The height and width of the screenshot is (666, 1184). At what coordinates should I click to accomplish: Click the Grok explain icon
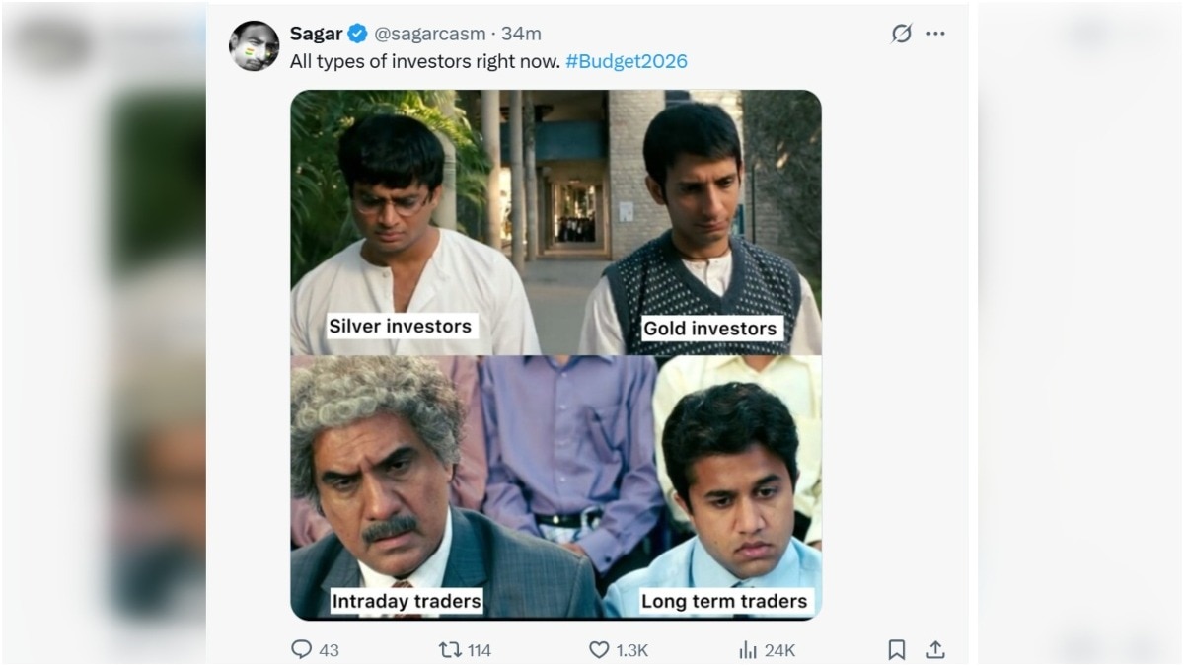(902, 34)
